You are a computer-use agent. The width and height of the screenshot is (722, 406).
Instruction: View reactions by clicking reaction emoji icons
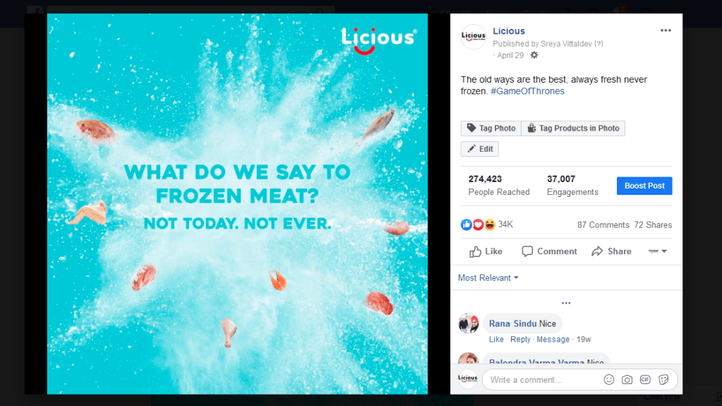click(x=478, y=225)
